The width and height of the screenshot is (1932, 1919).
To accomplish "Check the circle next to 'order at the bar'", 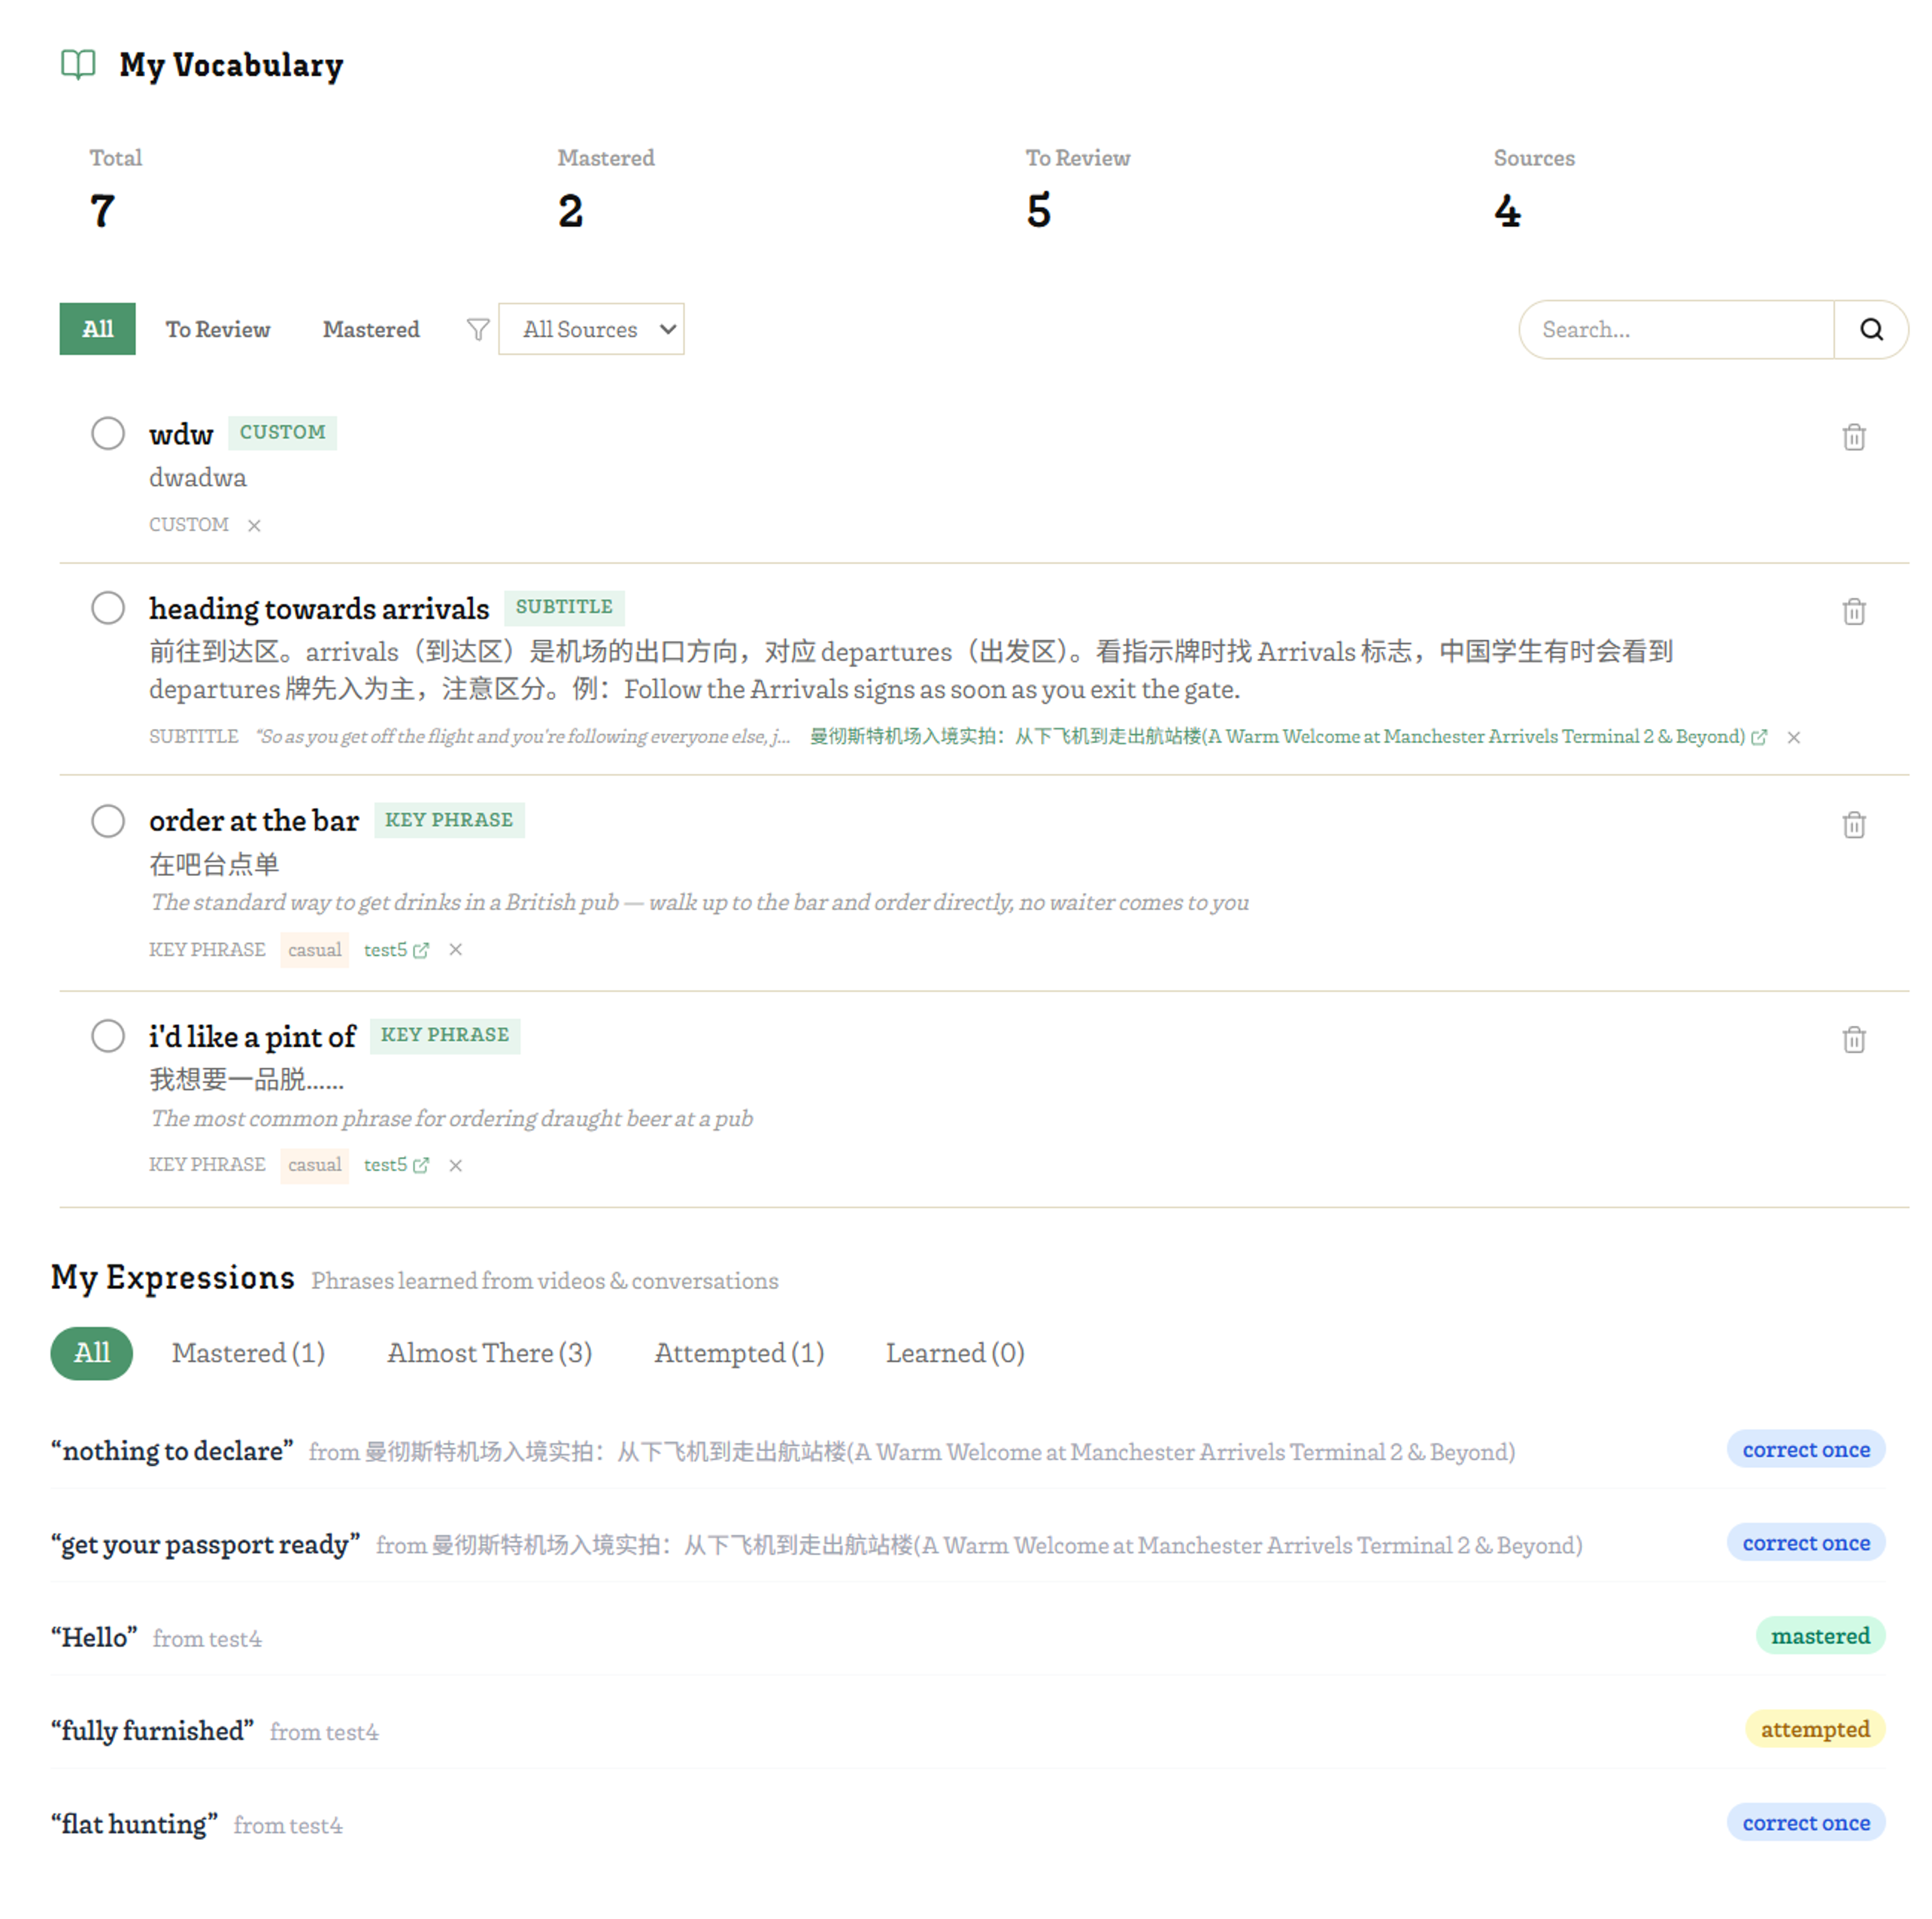I will [108, 820].
